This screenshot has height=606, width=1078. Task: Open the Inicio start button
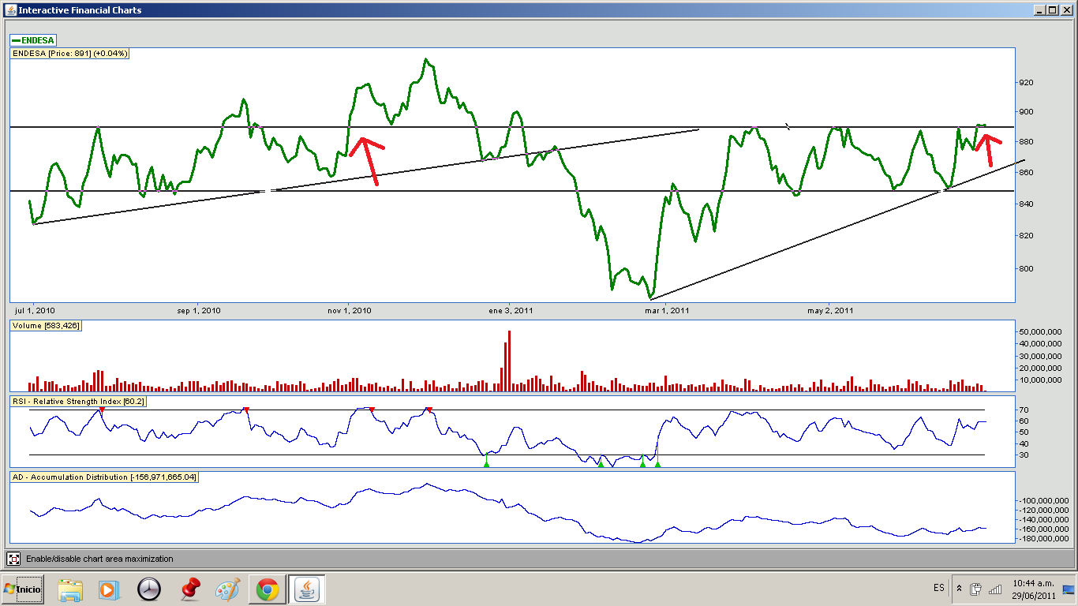(22, 589)
